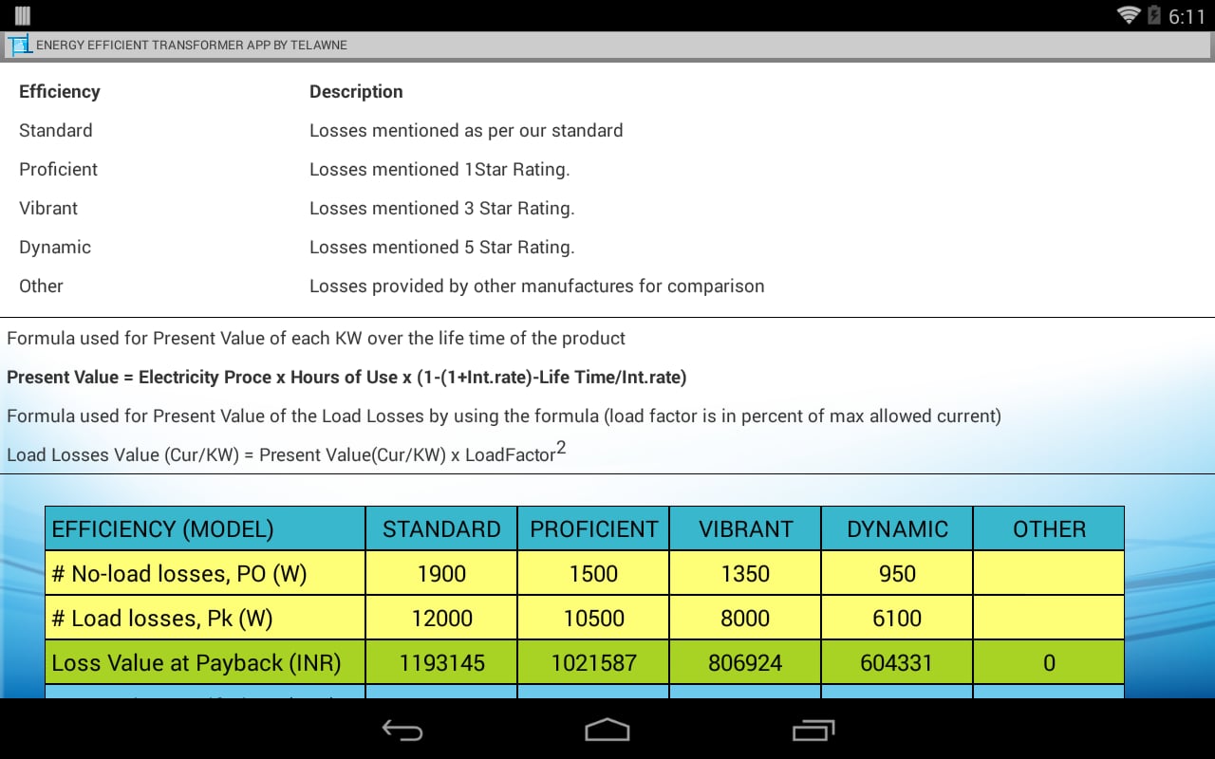Select the 'PROFICIENT' table column header
This screenshot has height=759, width=1215.
pos(593,528)
